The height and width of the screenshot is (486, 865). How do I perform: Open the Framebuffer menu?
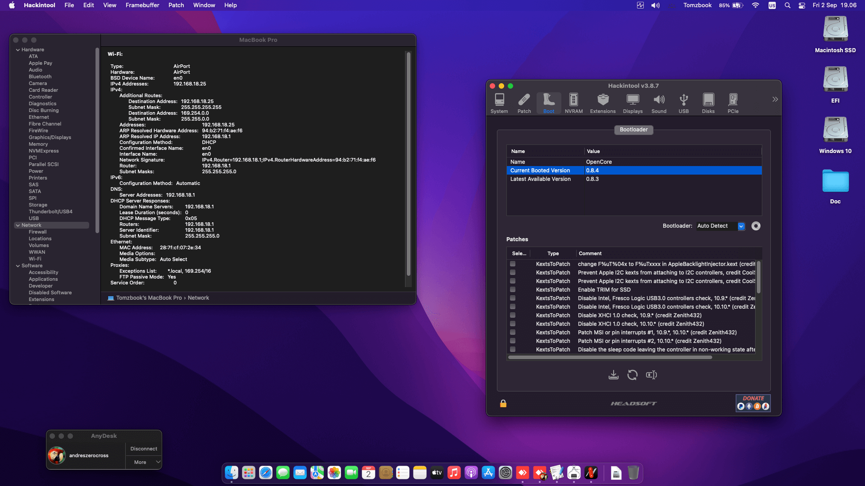click(x=142, y=5)
